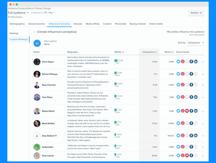The image size is (216, 163).
Task: Open Tom Fitton Twitter icon
Action: (178, 97)
